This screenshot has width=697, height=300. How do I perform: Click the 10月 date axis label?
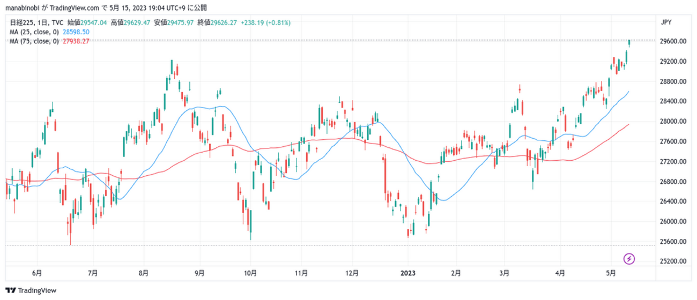point(251,273)
